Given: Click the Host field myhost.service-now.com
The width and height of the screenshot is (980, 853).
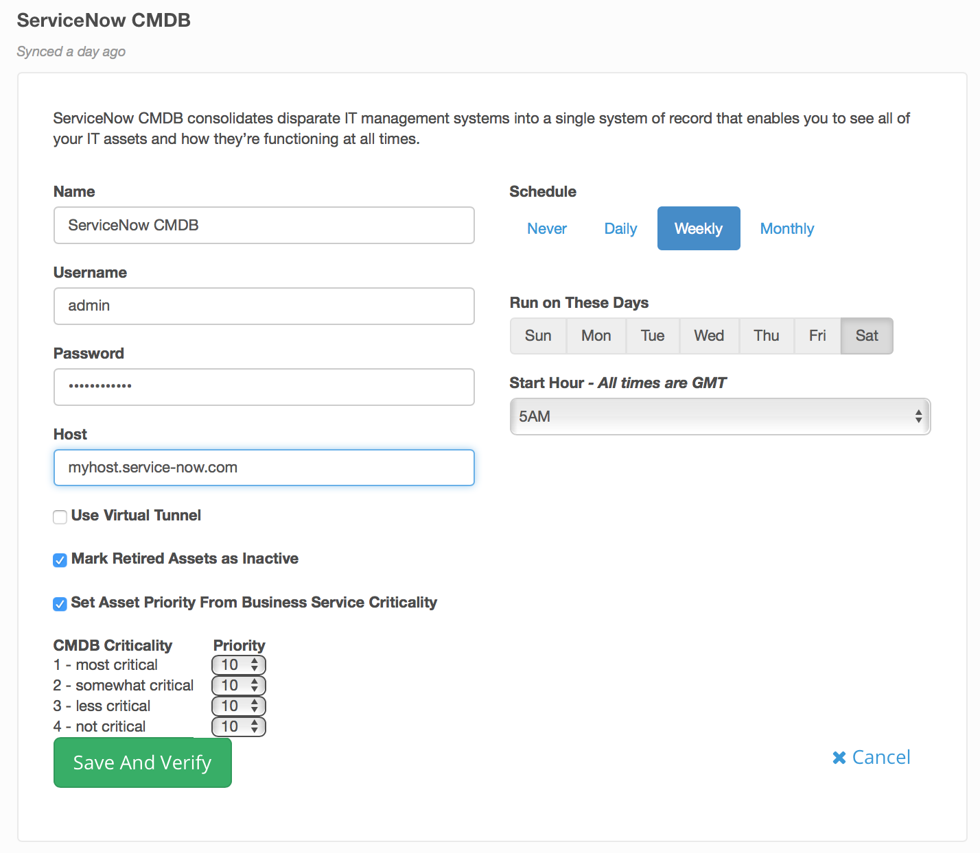Looking at the screenshot, I should [x=264, y=468].
